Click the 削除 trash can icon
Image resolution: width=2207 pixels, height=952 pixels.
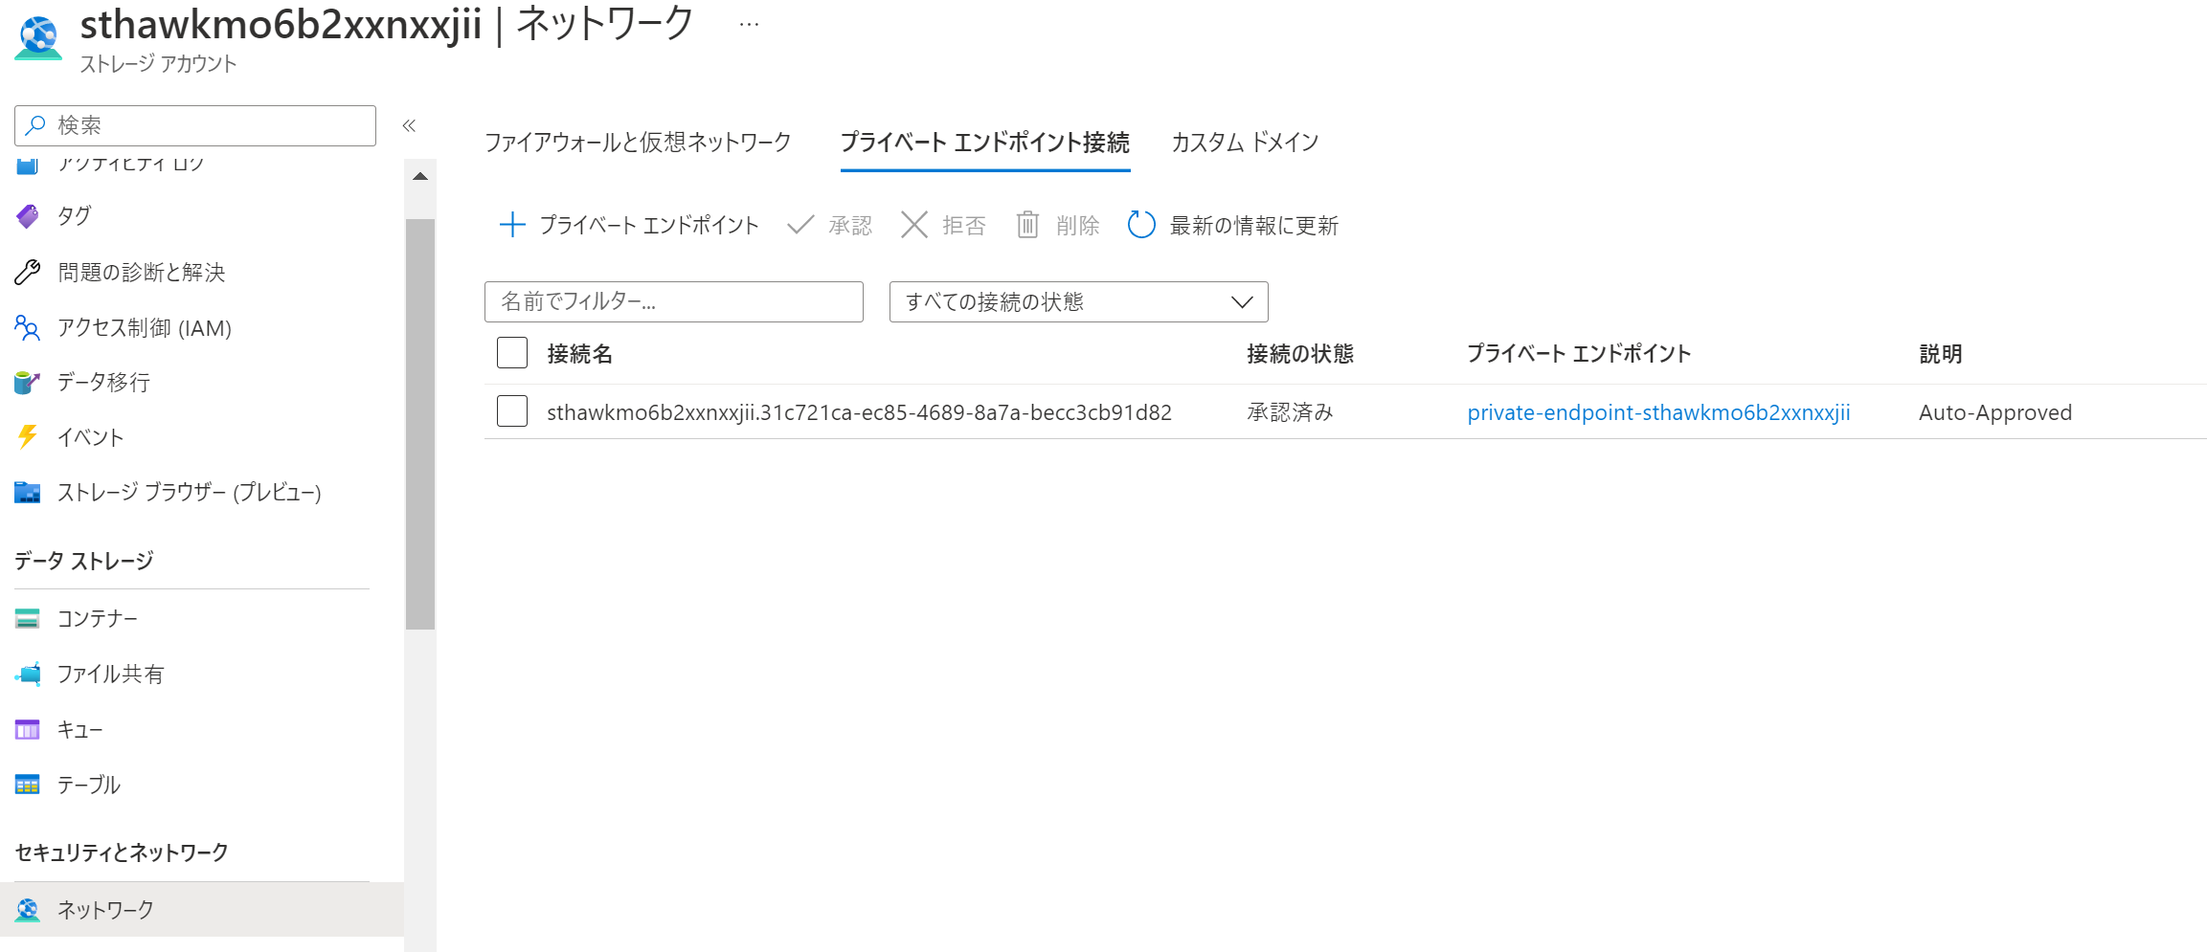1027,225
